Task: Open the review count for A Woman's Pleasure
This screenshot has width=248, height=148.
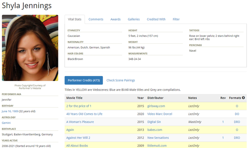Action: pos(223,122)
